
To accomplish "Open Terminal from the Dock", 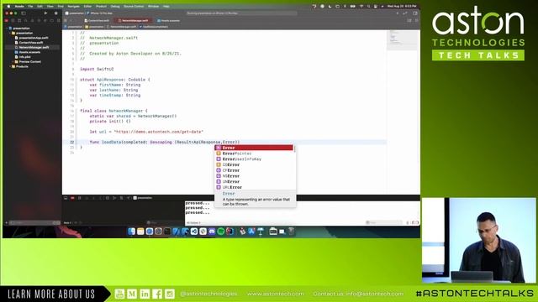I will pos(167,232).
